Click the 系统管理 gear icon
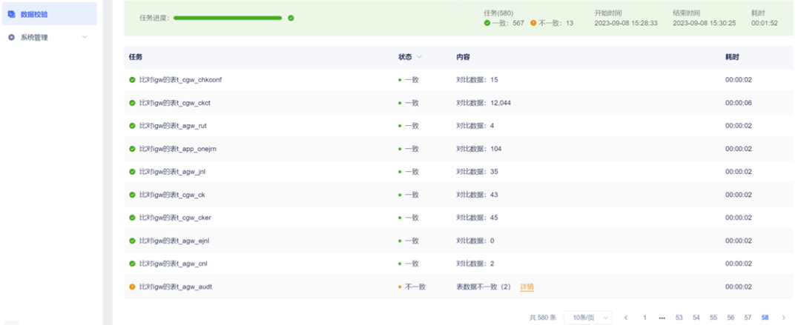Viewport: 801px width, 325px height. click(x=12, y=37)
